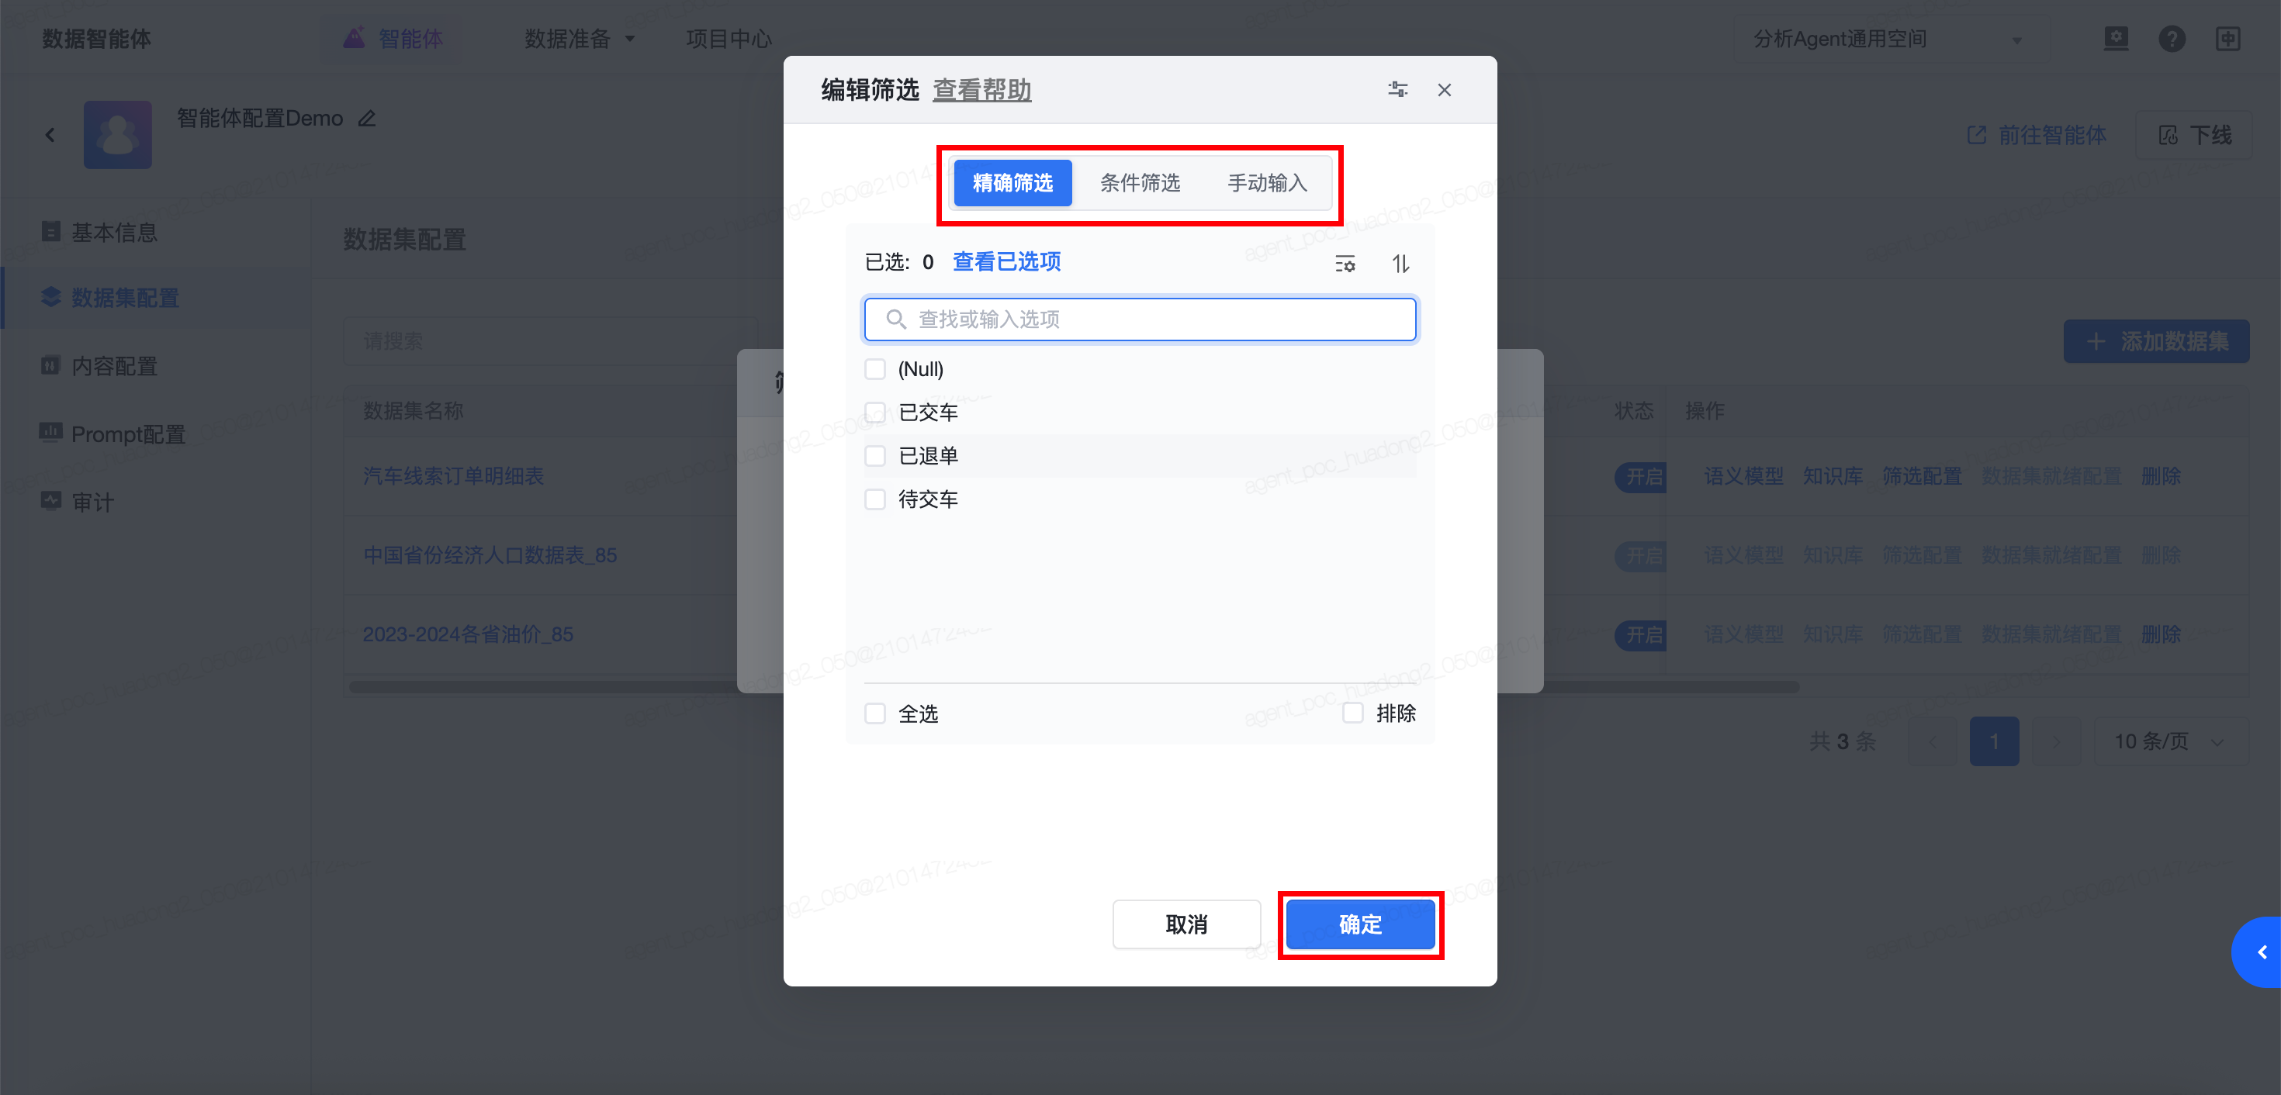Viewport: 2281px width, 1095px height.
Task: Open the 10 条/页 page size dropdown
Action: pyautogui.click(x=2170, y=741)
